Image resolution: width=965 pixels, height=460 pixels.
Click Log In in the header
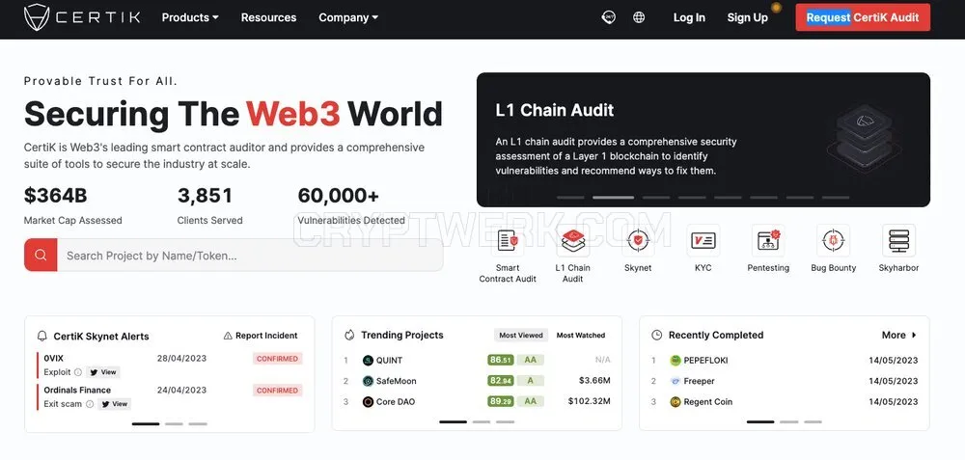689,17
